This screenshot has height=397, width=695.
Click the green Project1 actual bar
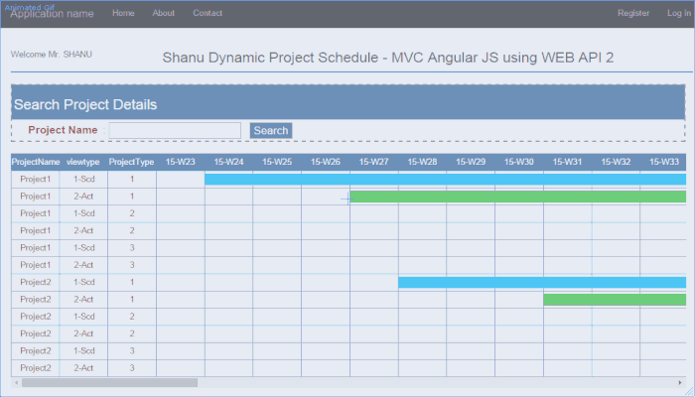tap(517, 197)
